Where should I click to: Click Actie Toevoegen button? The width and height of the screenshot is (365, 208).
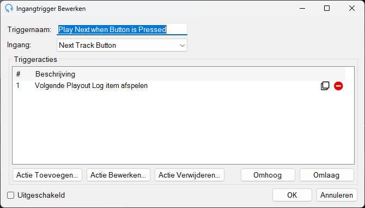(47, 175)
